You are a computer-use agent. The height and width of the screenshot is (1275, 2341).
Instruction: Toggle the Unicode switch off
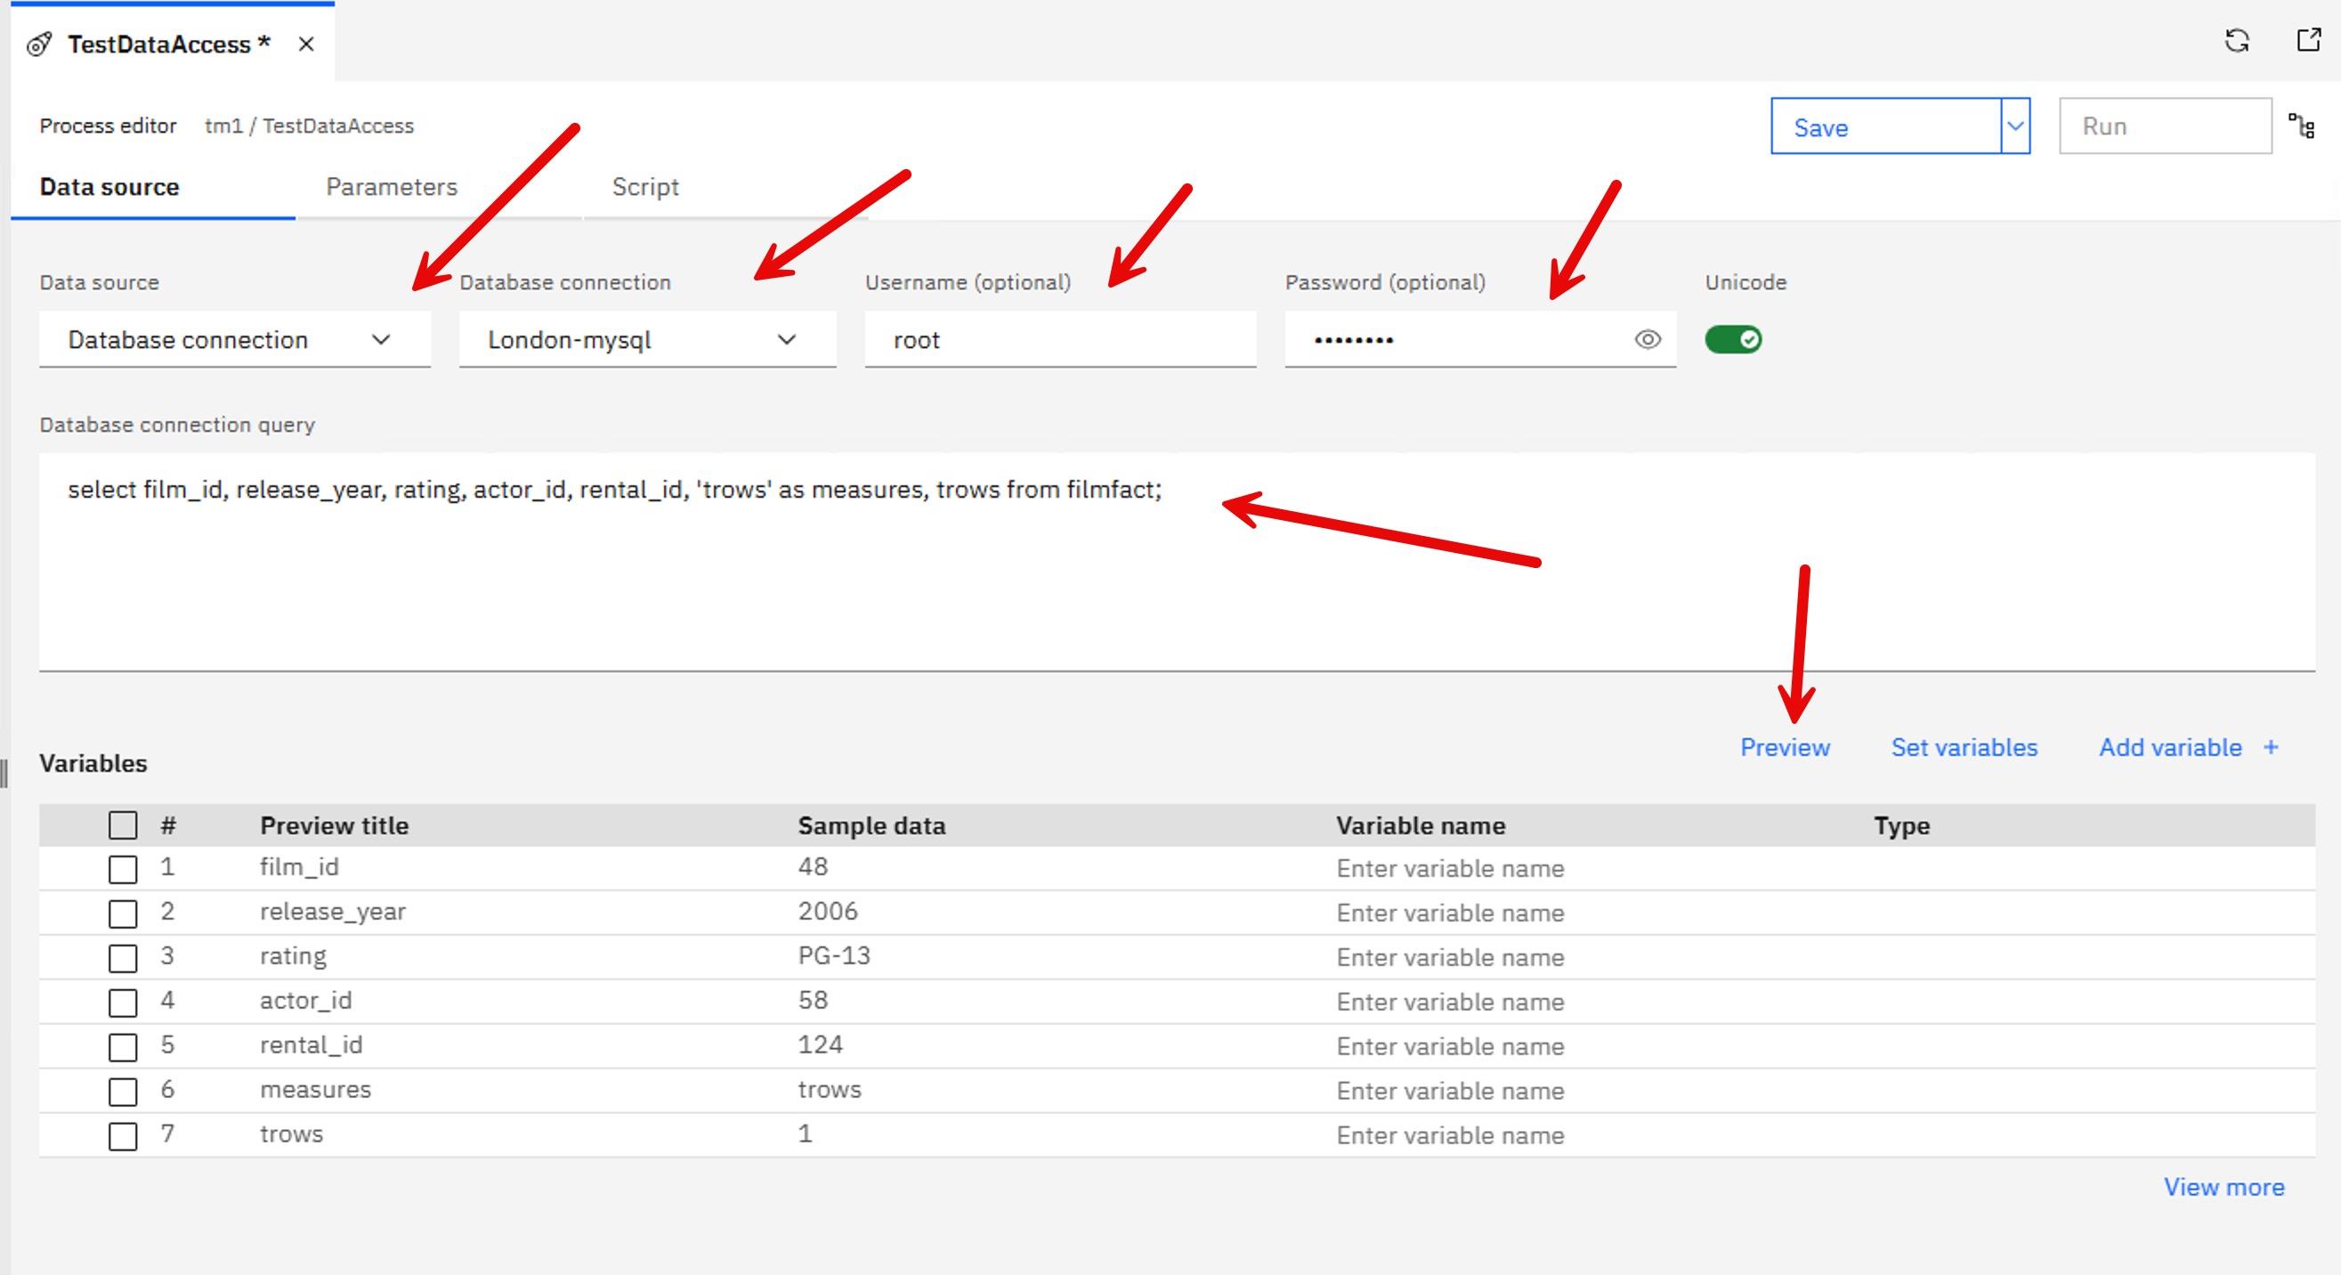point(1732,340)
